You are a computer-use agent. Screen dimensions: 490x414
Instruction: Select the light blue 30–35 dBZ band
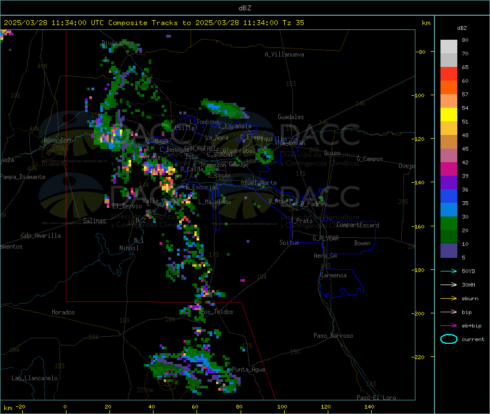click(449, 210)
